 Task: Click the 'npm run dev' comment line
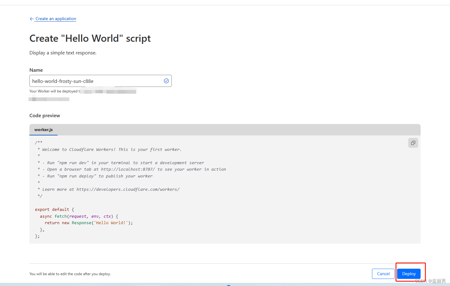(x=121, y=163)
